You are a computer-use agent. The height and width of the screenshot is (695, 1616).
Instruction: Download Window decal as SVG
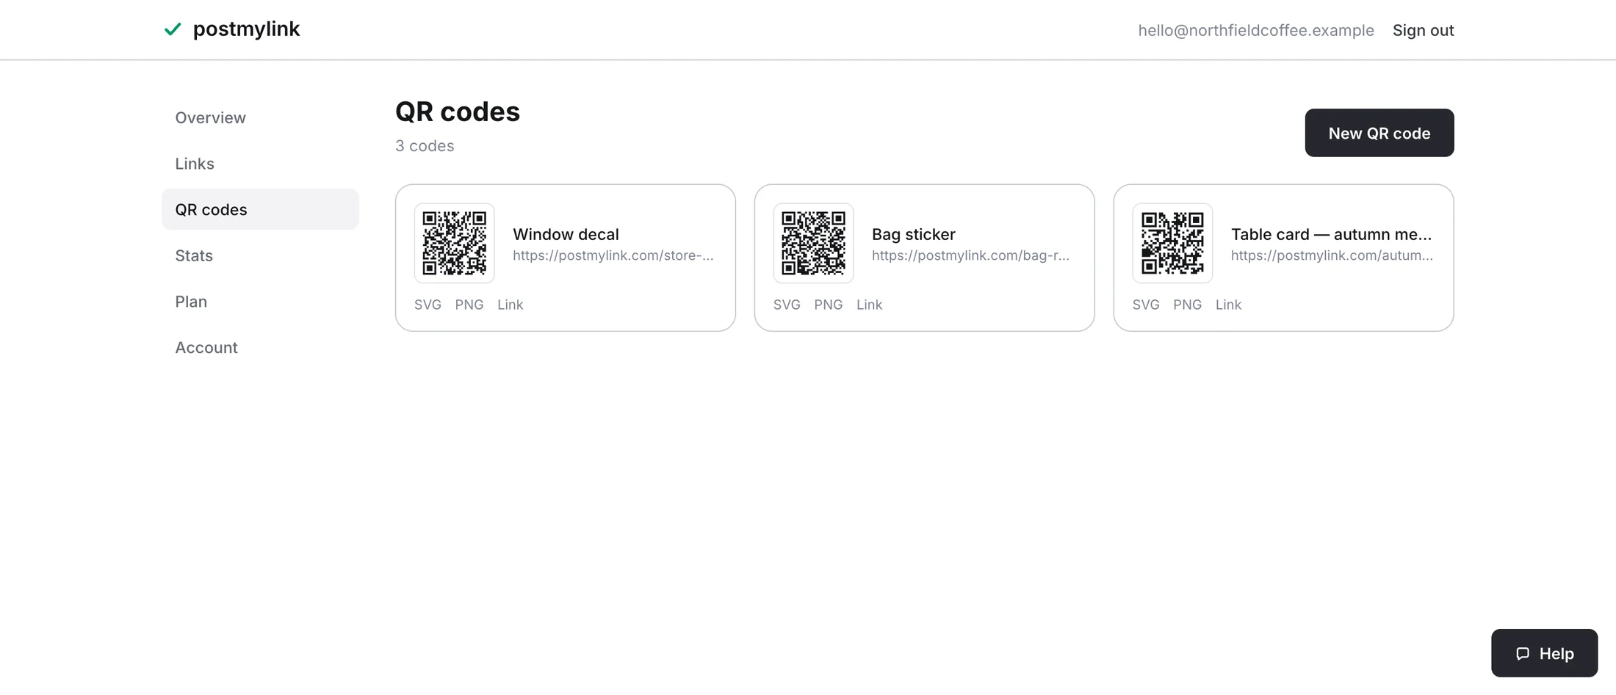click(428, 305)
